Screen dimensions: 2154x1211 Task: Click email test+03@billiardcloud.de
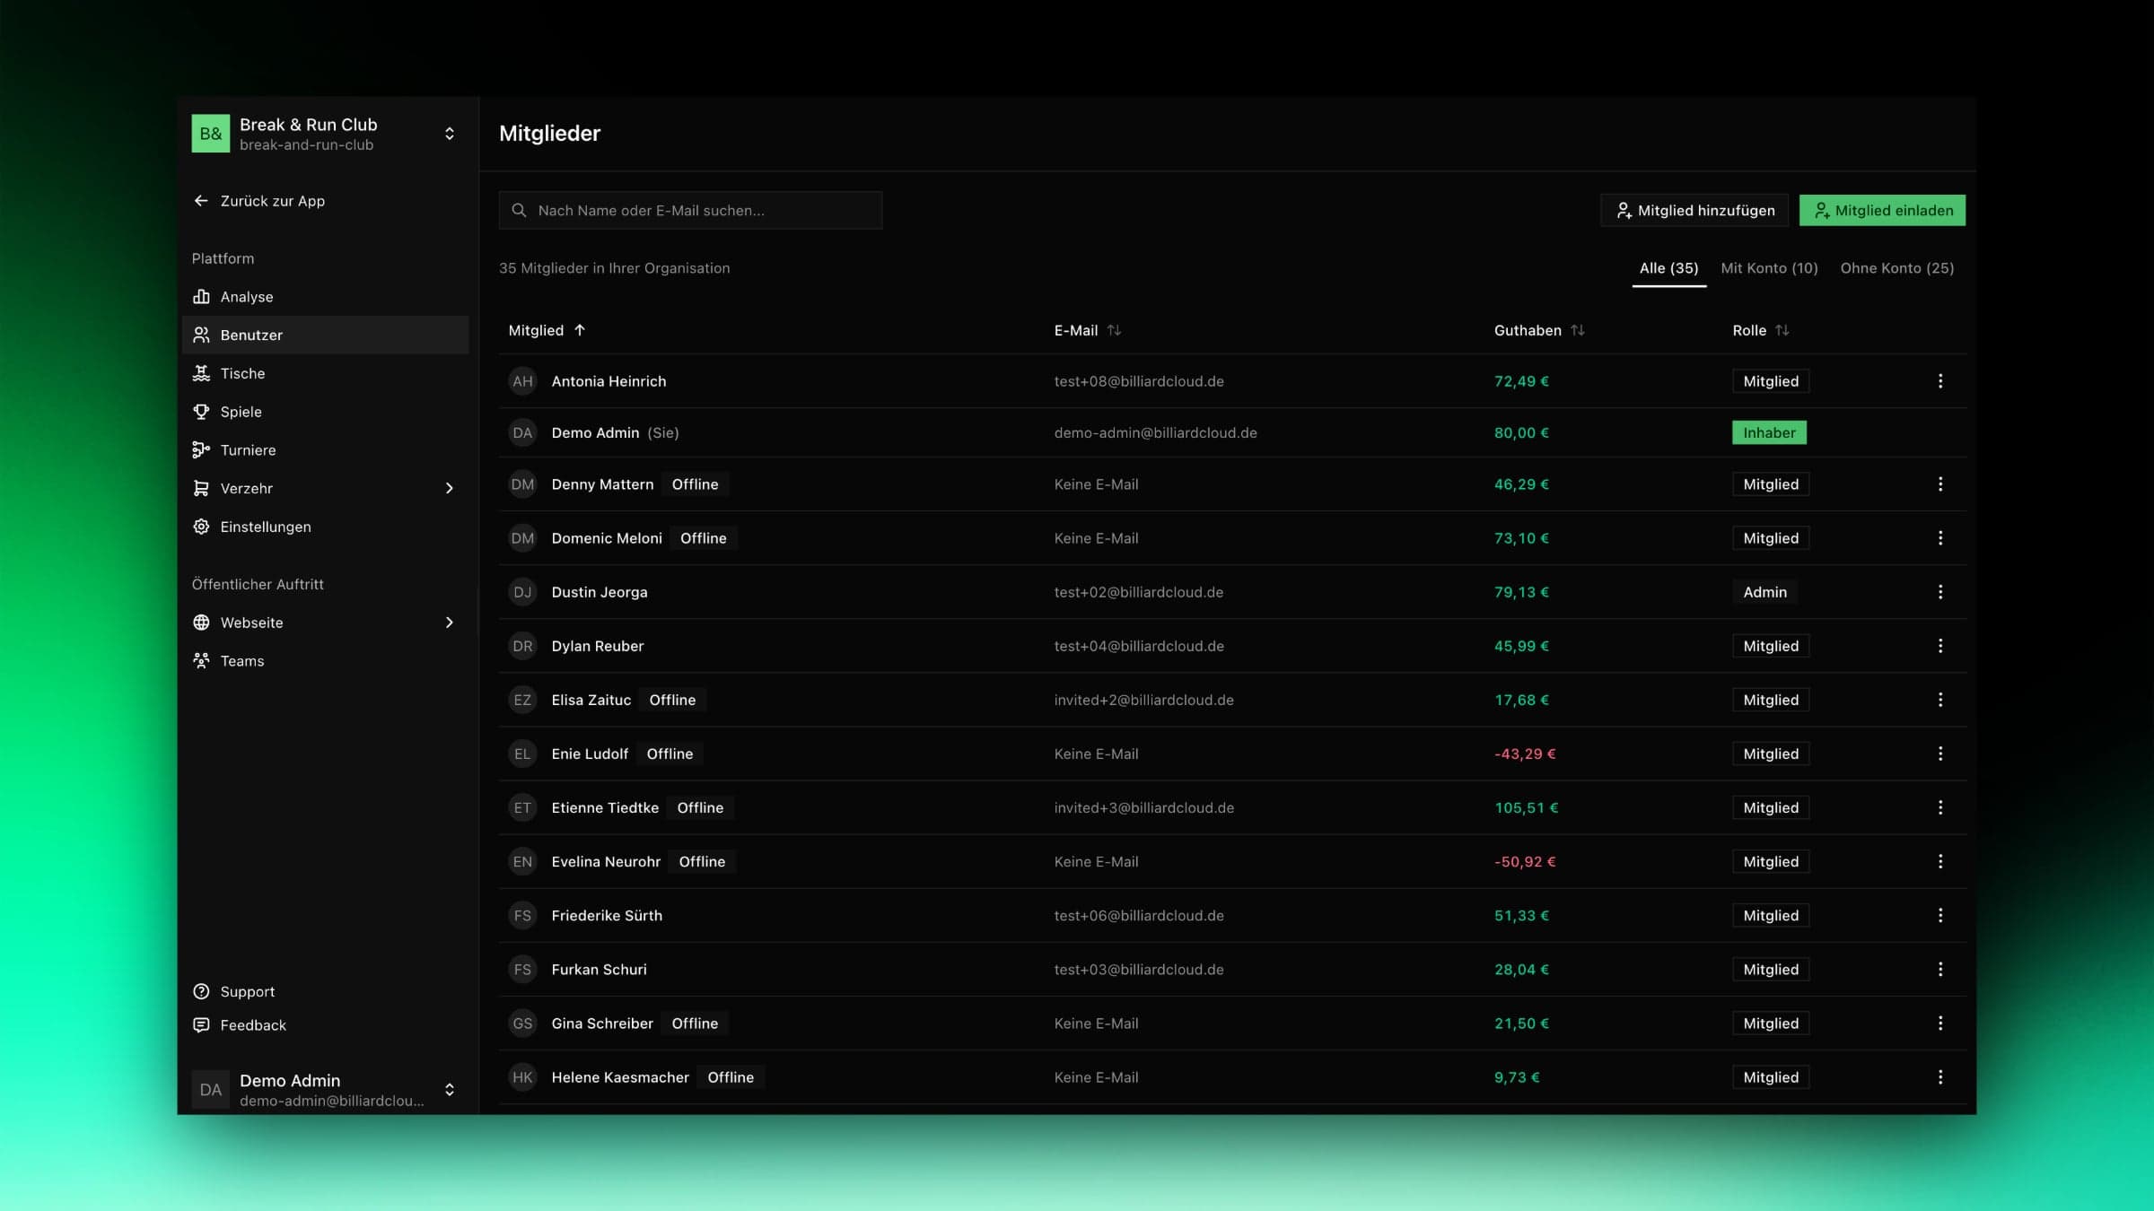point(1139,969)
